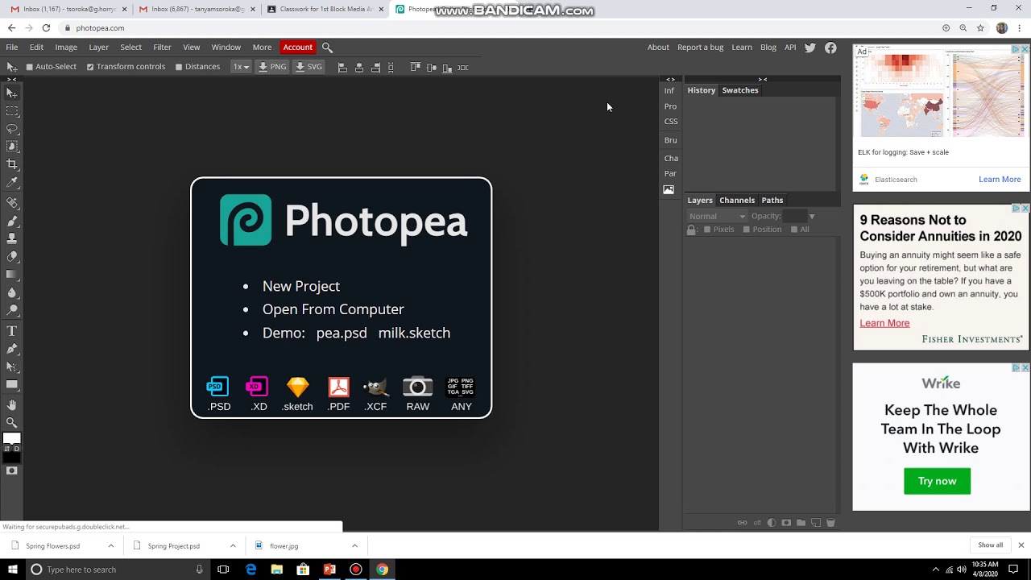Switch to the Swatches tab
Image resolution: width=1031 pixels, height=580 pixels.
coord(740,90)
